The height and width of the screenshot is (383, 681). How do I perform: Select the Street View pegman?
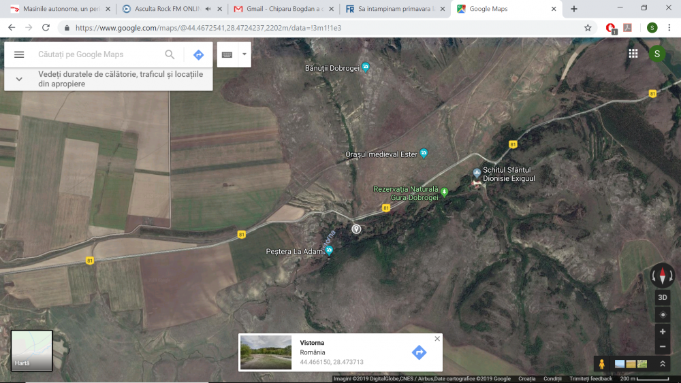click(x=603, y=364)
